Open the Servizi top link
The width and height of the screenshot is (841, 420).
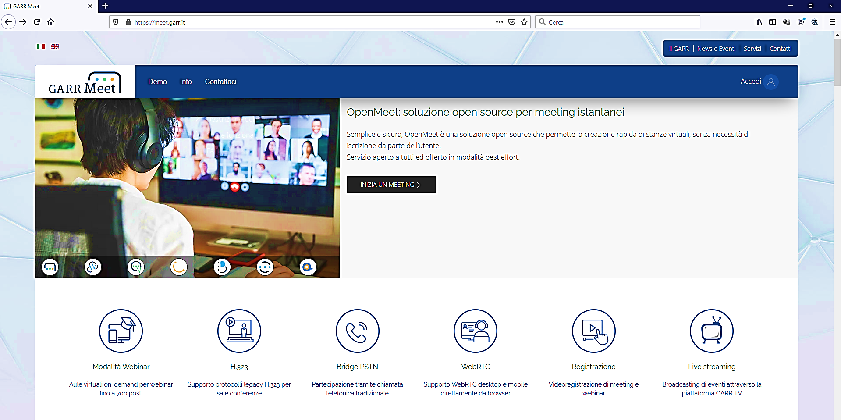coord(752,49)
